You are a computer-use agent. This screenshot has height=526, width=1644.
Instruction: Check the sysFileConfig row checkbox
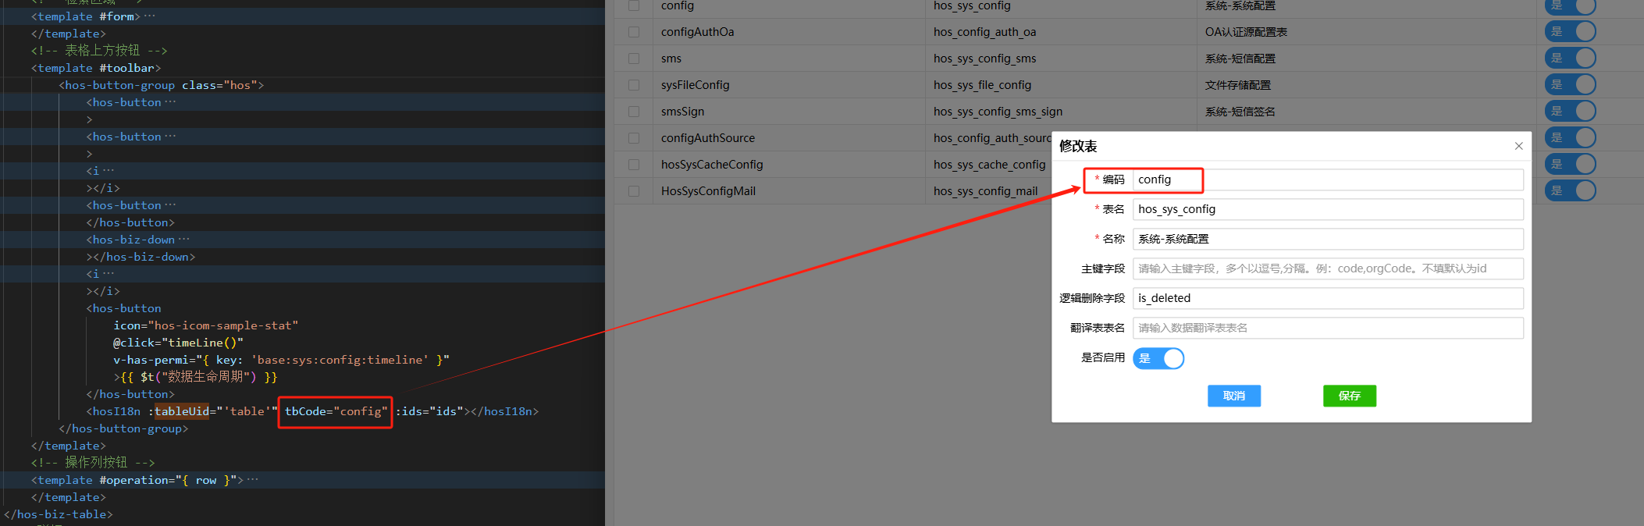click(634, 85)
